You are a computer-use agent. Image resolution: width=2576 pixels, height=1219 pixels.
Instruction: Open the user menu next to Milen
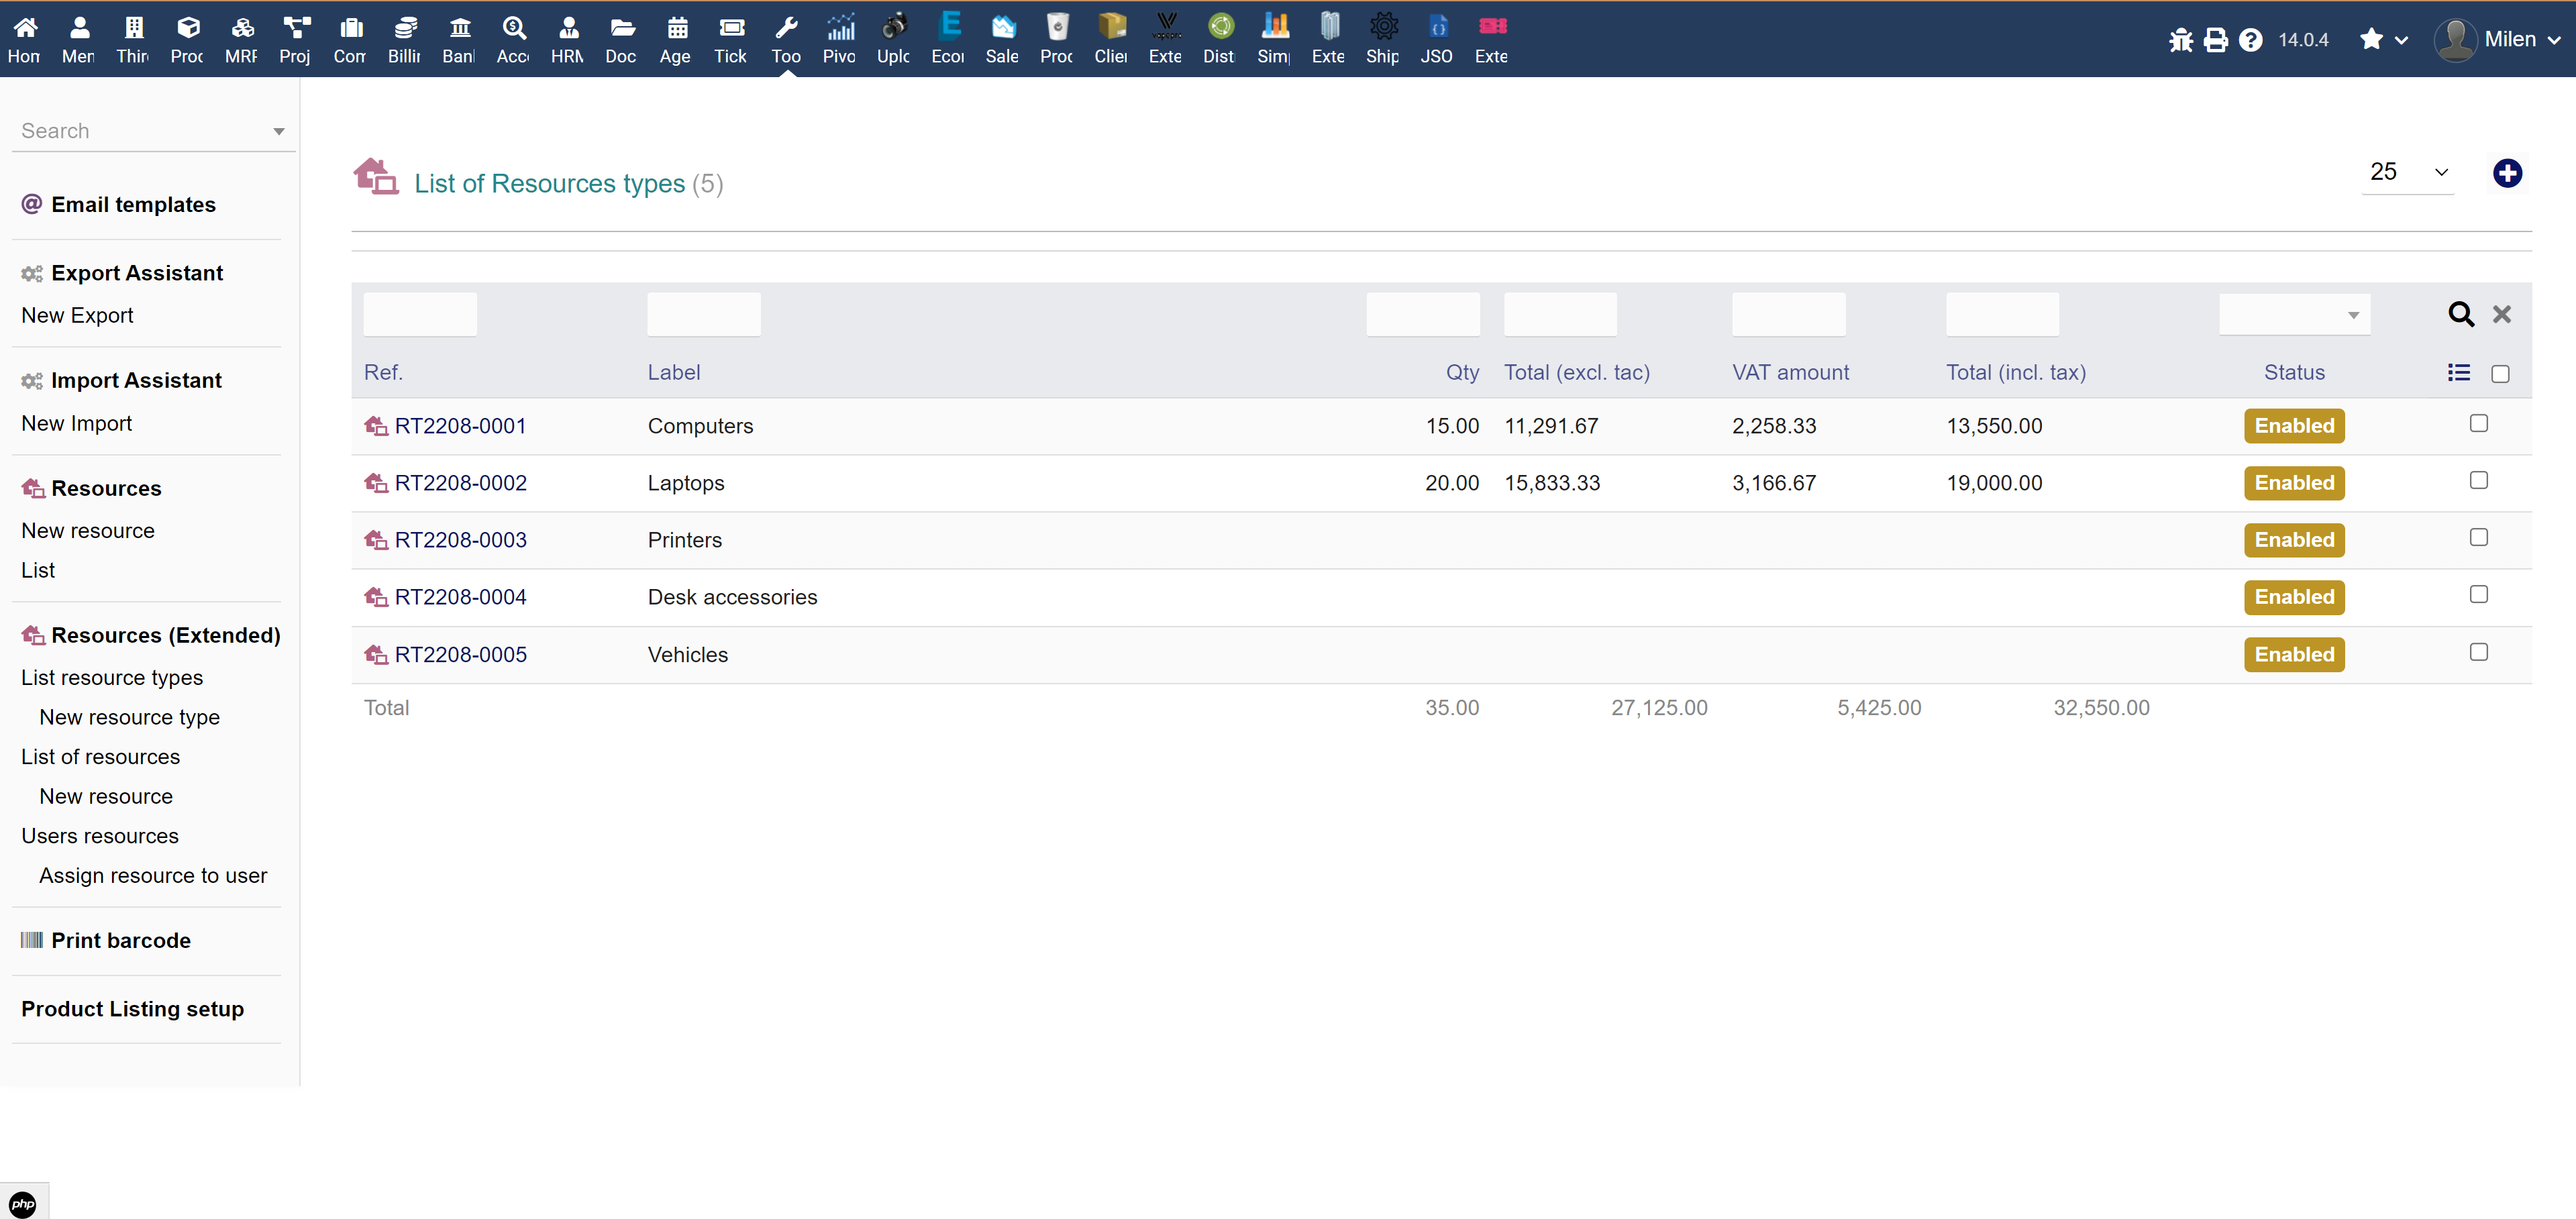(2554, 40)
